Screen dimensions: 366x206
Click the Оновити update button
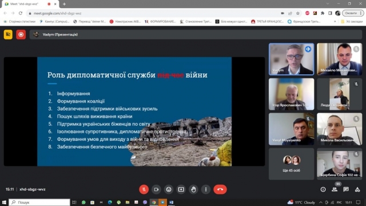click(353, 13)
